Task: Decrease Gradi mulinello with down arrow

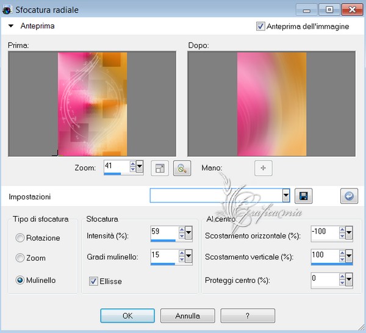Action: (182, 259)
